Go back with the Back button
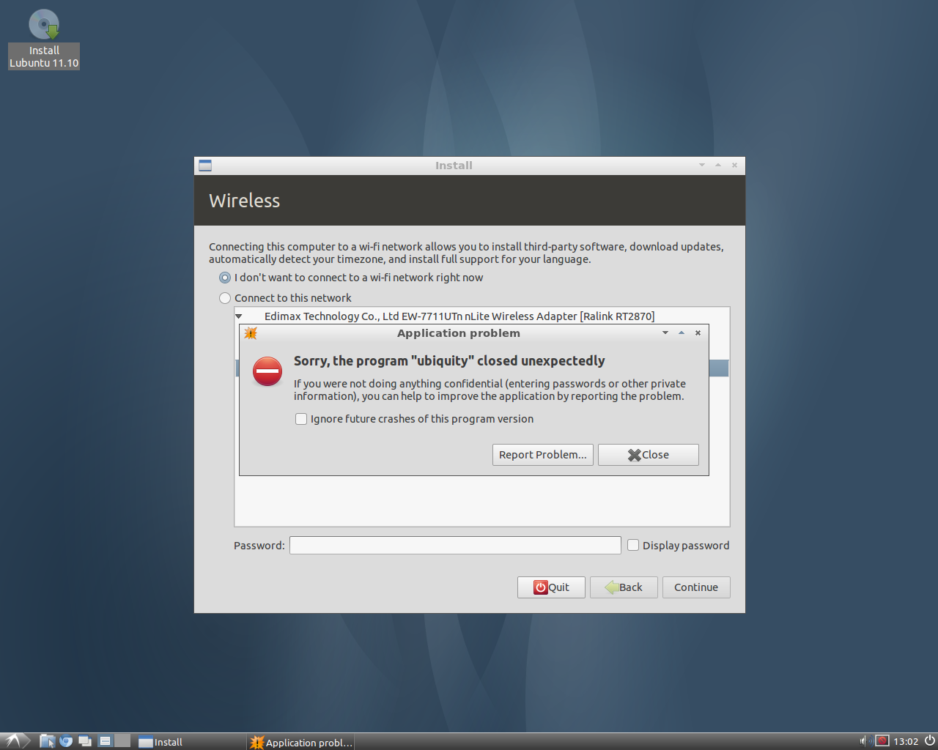The width and height of the screenshot is (938, 750). [624, 587]
